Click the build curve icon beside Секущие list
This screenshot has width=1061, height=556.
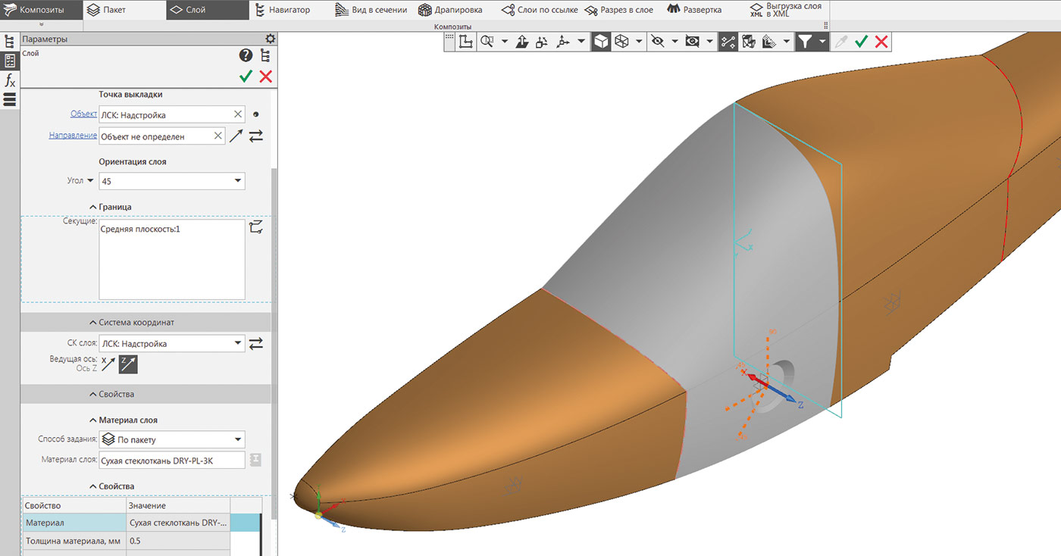(x=255, y=227)
